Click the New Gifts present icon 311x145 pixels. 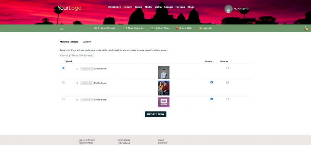click(177, 28)
